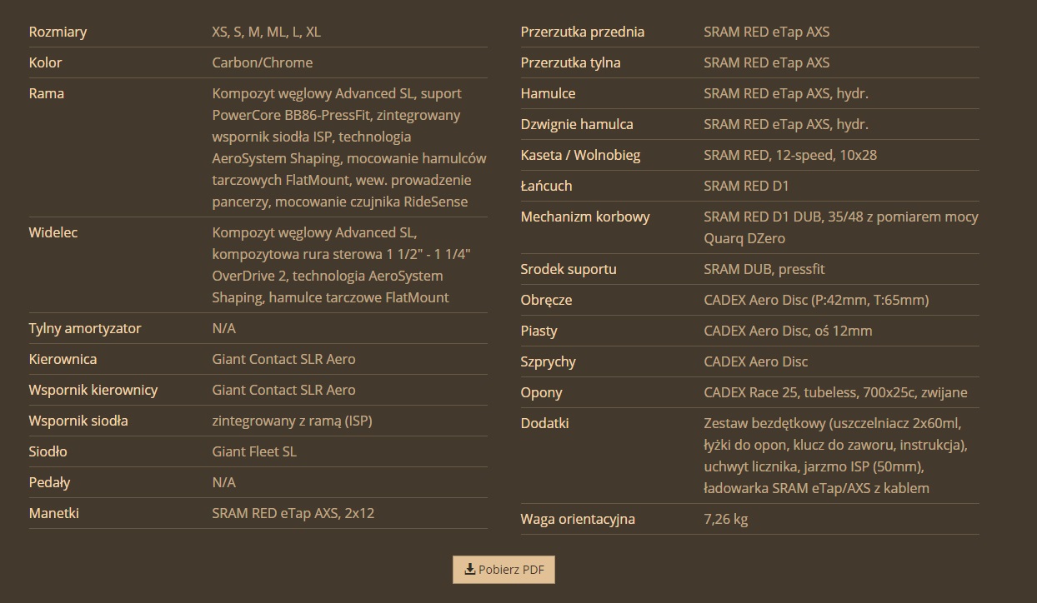Image resolution: width=1037 pixels, height=603 pixels.
Task: Select the Rozmiary label
Action: tap(58, 32)
